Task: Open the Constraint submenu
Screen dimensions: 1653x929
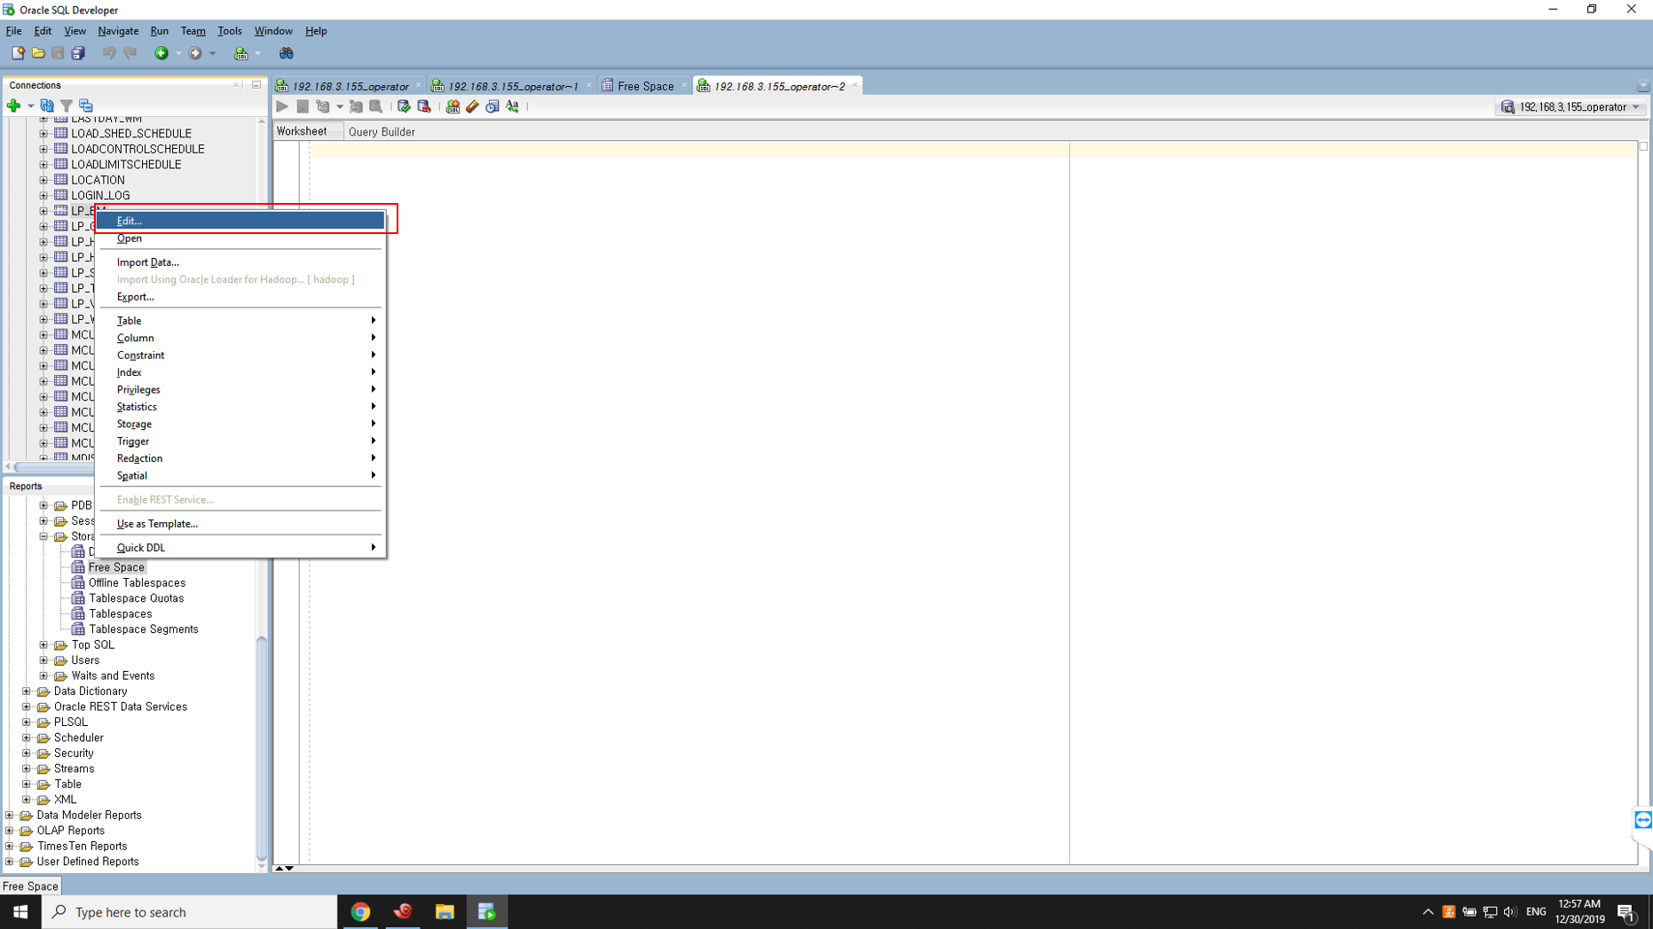Action: click(x=240, y=355)
